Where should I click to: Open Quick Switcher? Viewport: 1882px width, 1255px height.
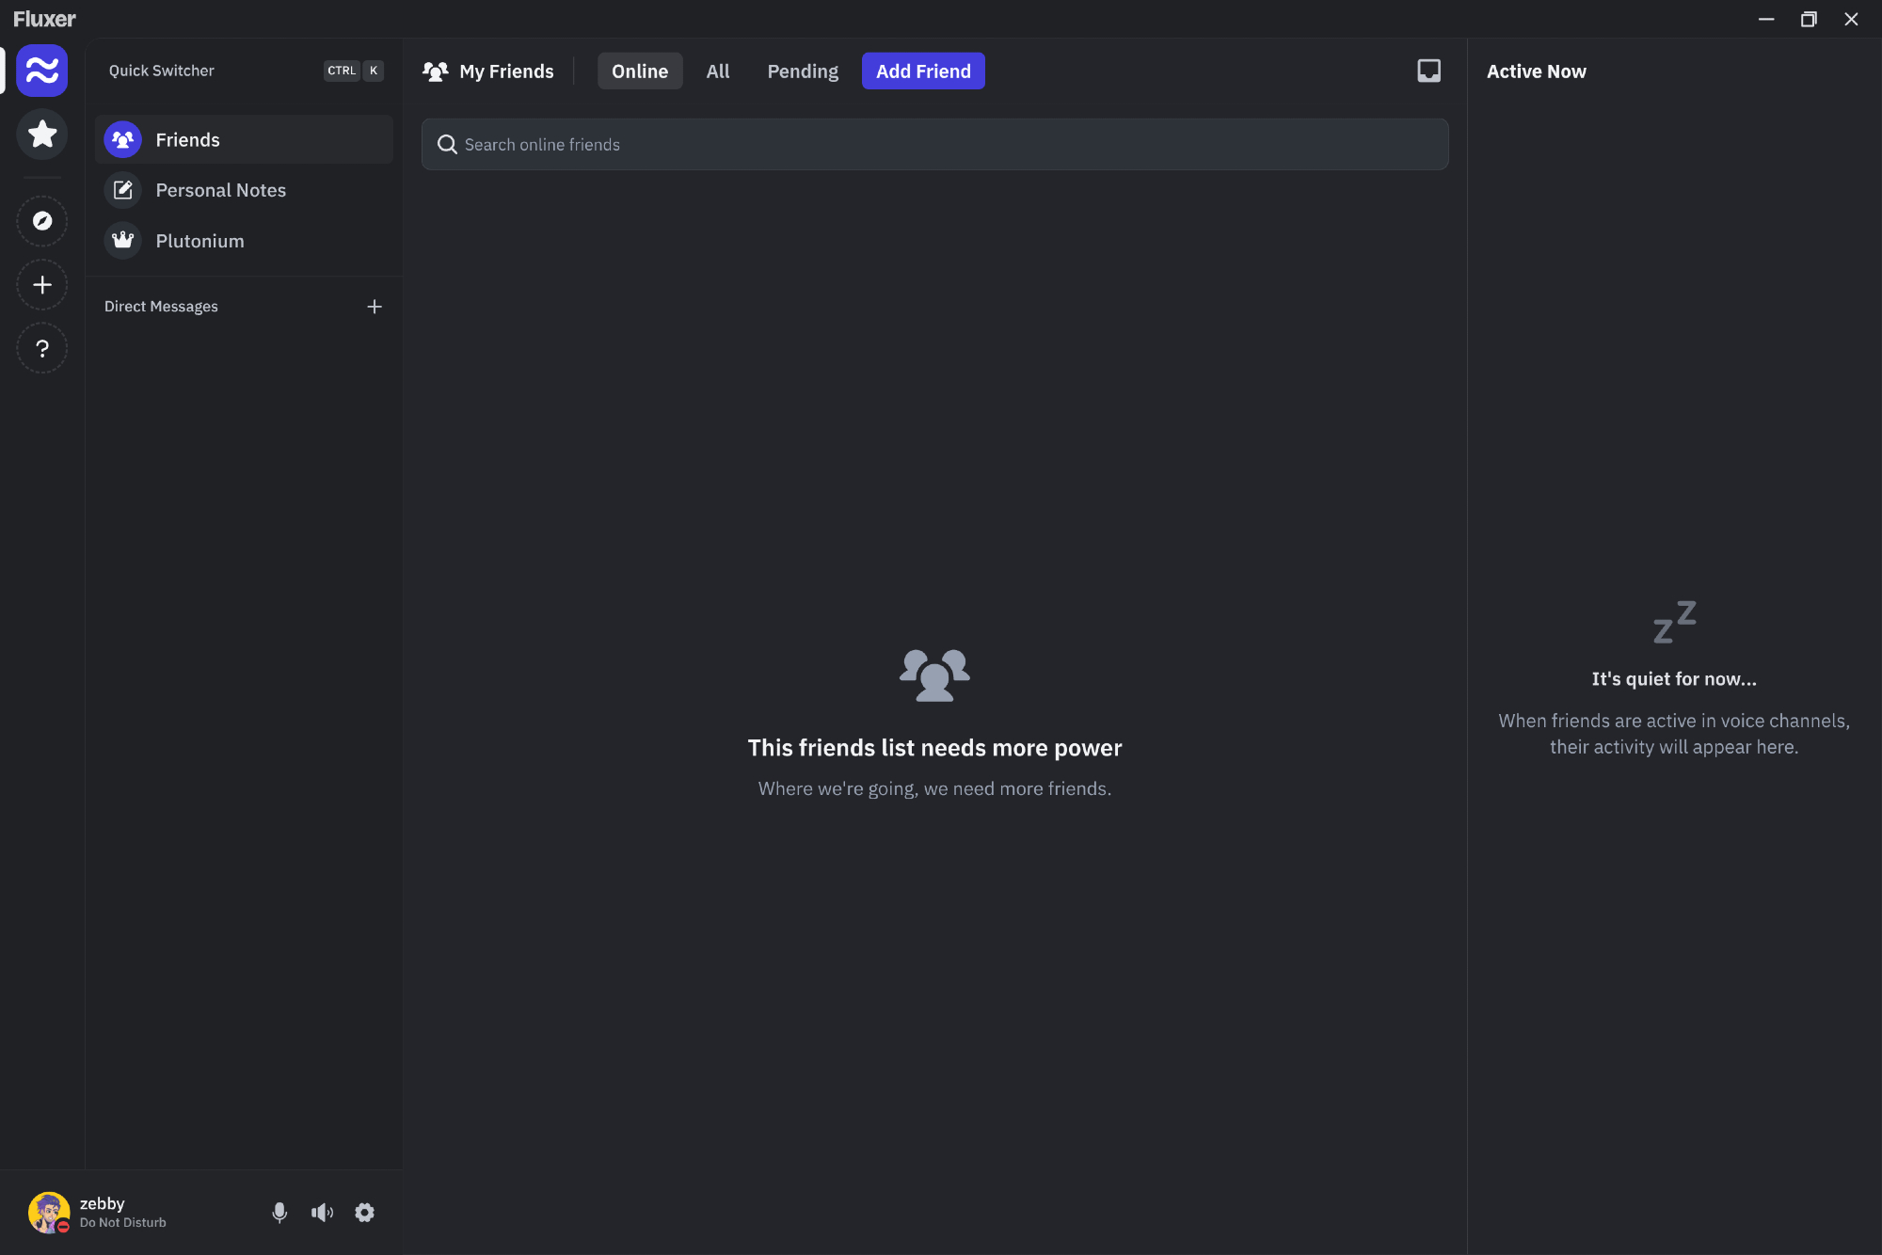[x=243, y=71]
